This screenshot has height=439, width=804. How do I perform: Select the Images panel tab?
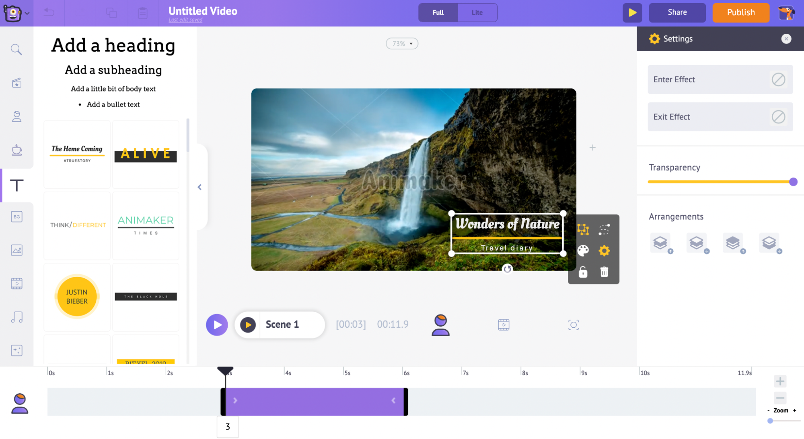click(x=16, y=250)
